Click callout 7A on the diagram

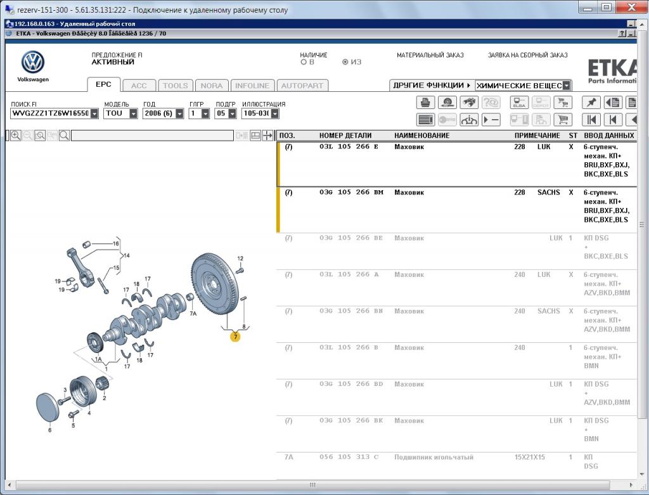193,314
